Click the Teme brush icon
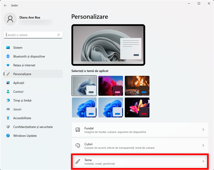 coord(78,161)
